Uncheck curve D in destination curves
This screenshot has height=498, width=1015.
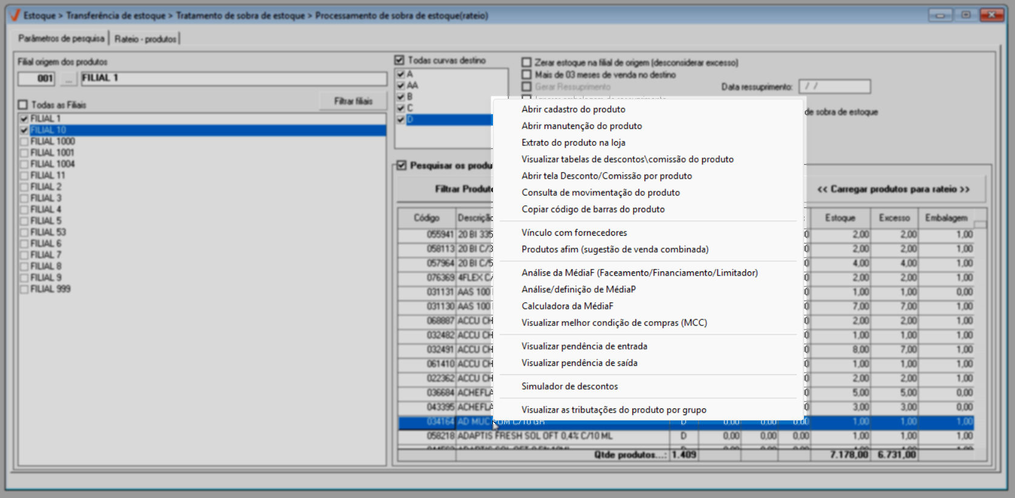[401, 120]
